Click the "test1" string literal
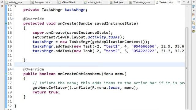Screen dimensions: 196x110 click(x=112, y=46)
